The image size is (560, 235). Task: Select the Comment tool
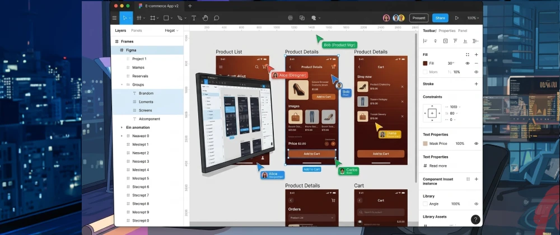click(x=216, y=18)
